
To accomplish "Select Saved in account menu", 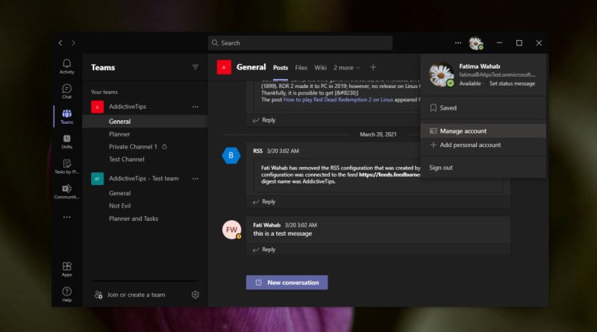I will 483,108.
